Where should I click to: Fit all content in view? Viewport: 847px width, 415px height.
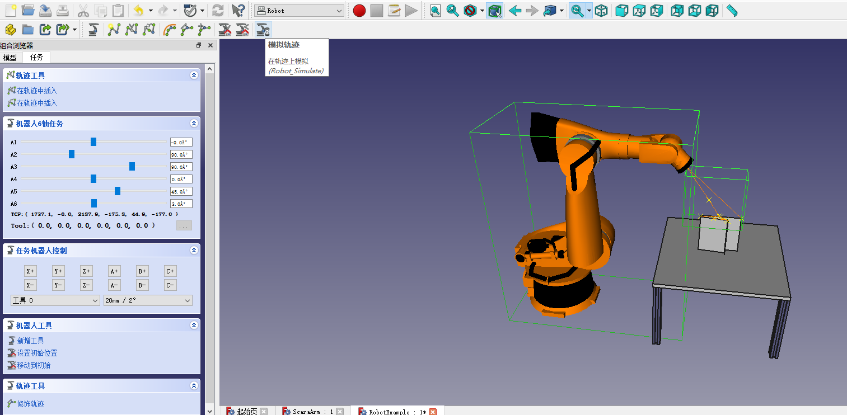click(x=435, y=10)
